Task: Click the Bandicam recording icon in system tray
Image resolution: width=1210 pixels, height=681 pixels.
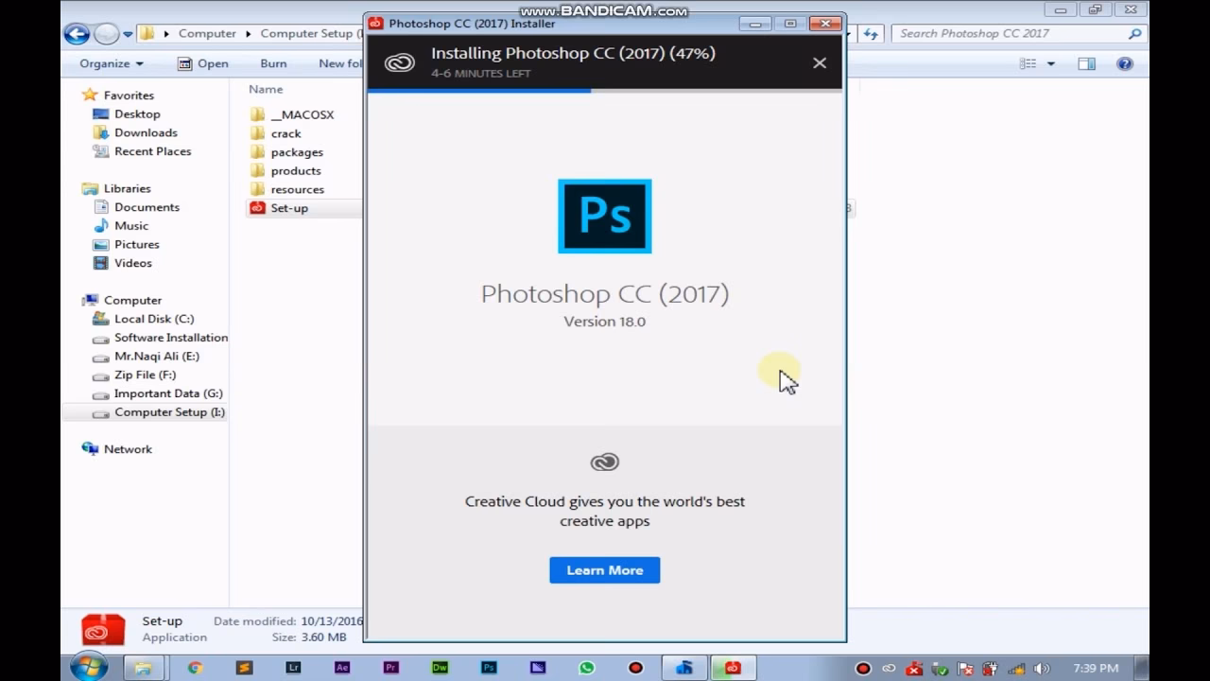Action: tap(862, 668)
